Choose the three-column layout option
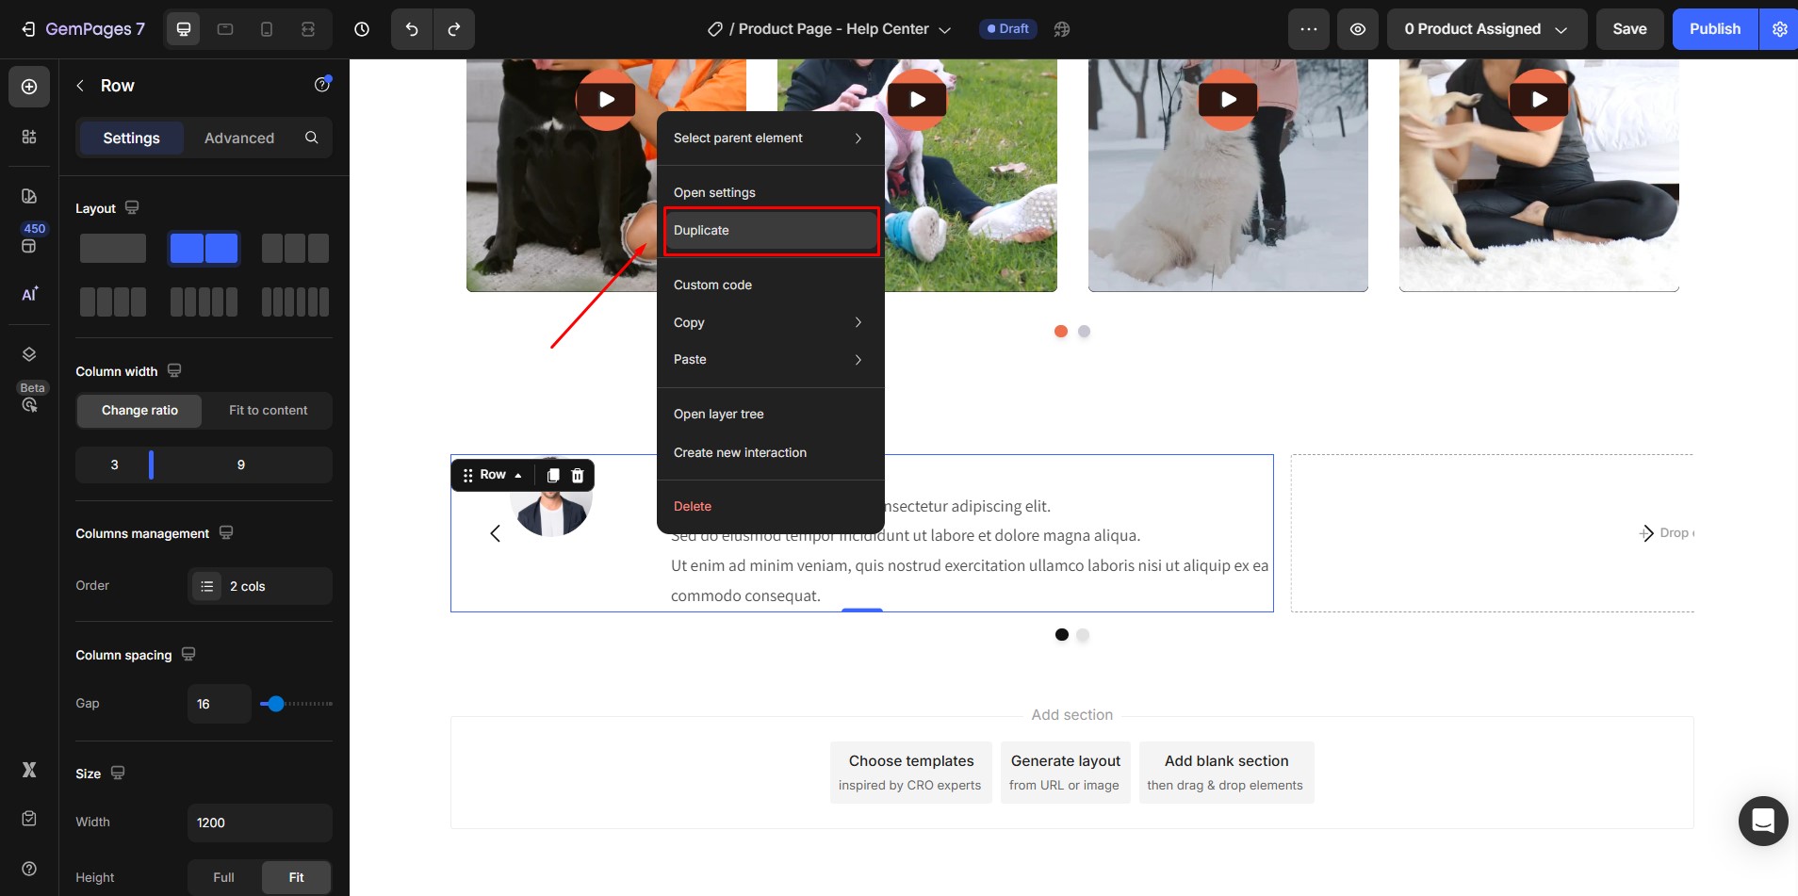The width and height of the screenshot is (1798, 896). (295, 249)
